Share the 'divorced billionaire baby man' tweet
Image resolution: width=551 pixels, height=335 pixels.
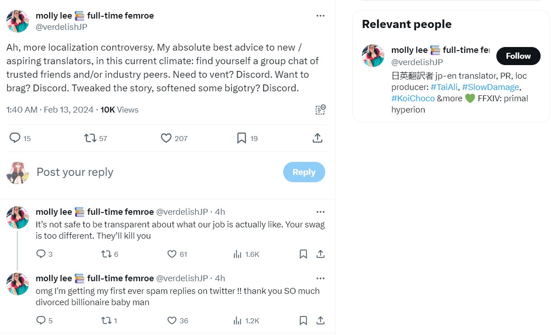tap(320, 321)
